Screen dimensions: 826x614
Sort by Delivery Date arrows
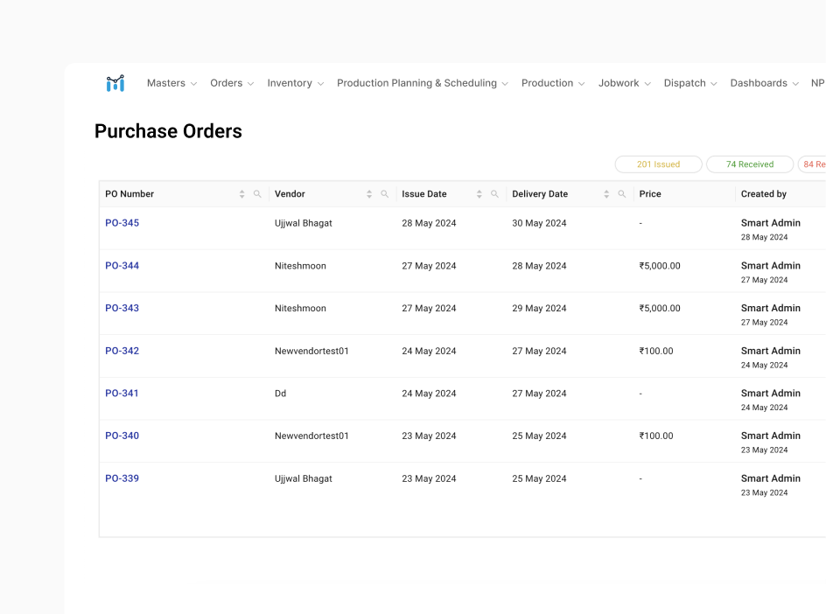click(x=606, y=194)
